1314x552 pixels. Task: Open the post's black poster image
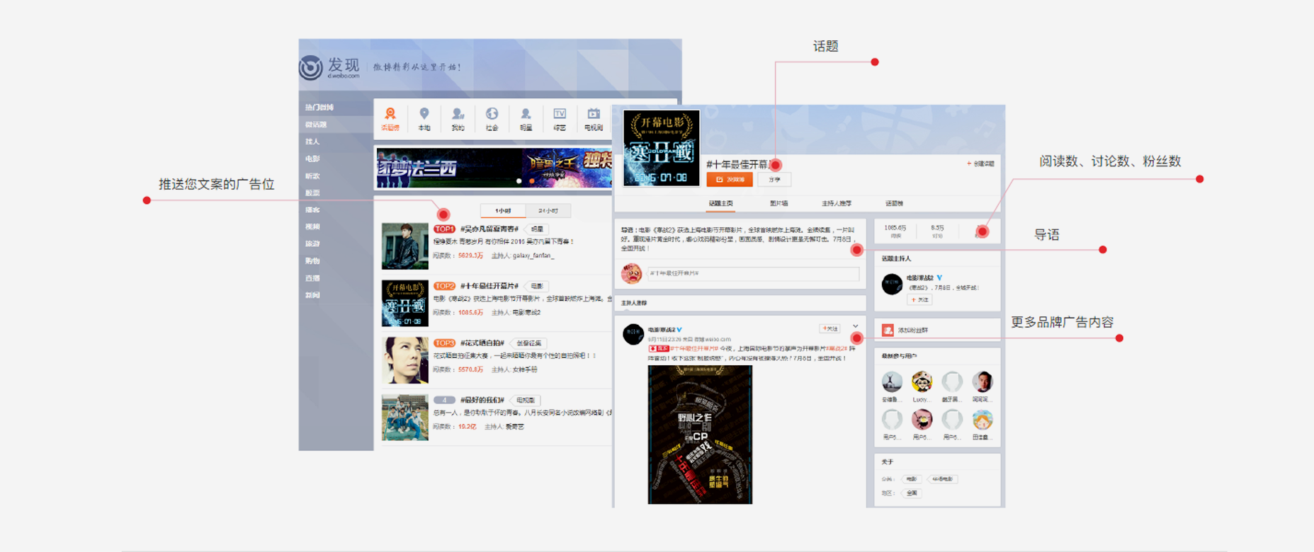coord(700,435)
